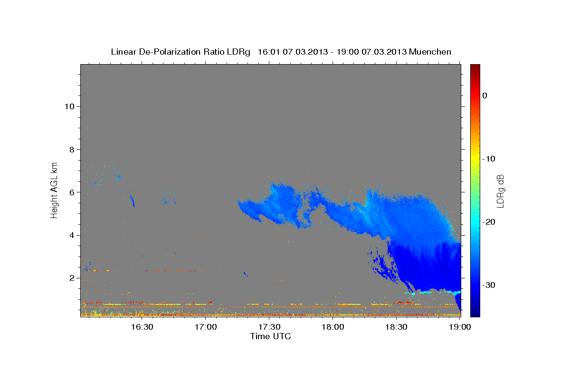This screenshot has width=570, height=380.
Task: Click the colorbar label '0'
Action: (x=485, y=95)
